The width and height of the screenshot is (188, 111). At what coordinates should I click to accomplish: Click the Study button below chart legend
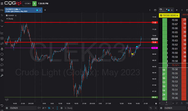click(x=10, y=19)
